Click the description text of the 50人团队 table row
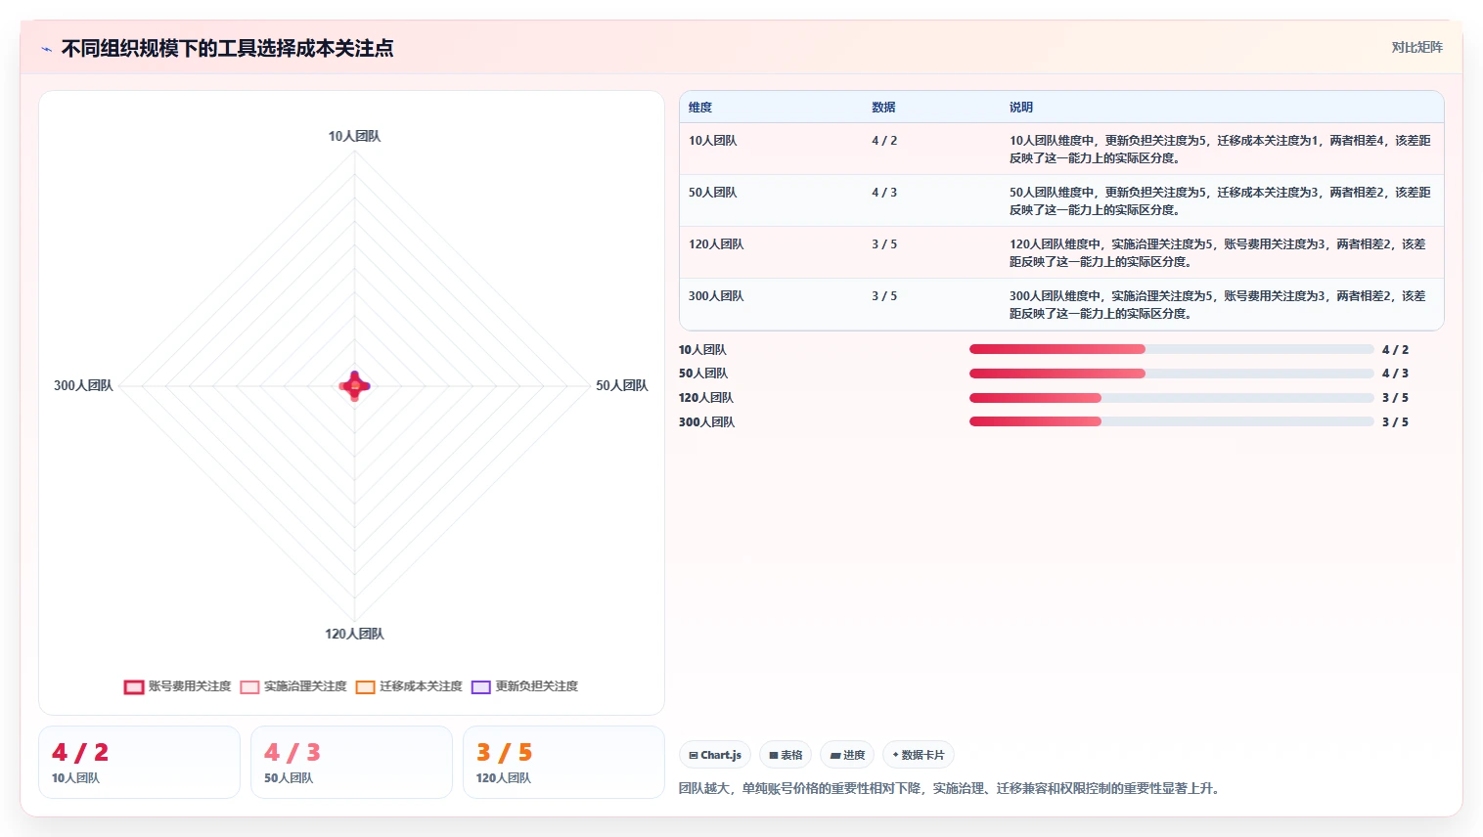The width and height of the screenshot is (1483, 837). [1220, 201]
